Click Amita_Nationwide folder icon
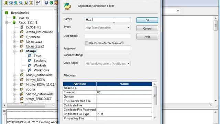Image resolution: width=220 pixels, height=124 pixels. [x=22, y=32]
